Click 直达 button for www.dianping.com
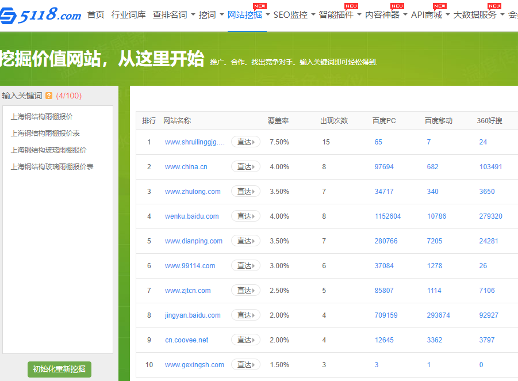 click(246, 241)
